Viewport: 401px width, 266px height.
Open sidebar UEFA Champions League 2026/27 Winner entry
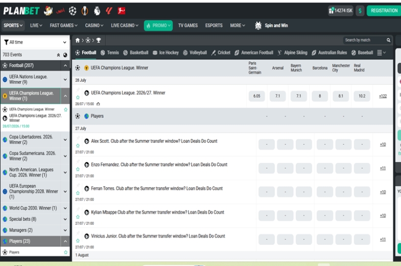pyautogui.click(x=35, y=118)
